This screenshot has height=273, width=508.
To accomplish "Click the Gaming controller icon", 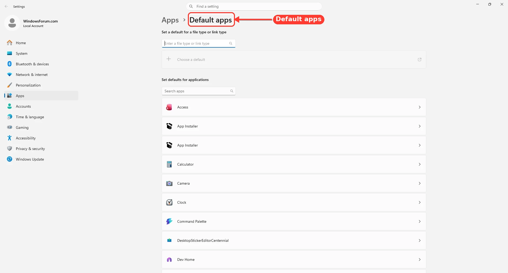I will click(10, 127).
